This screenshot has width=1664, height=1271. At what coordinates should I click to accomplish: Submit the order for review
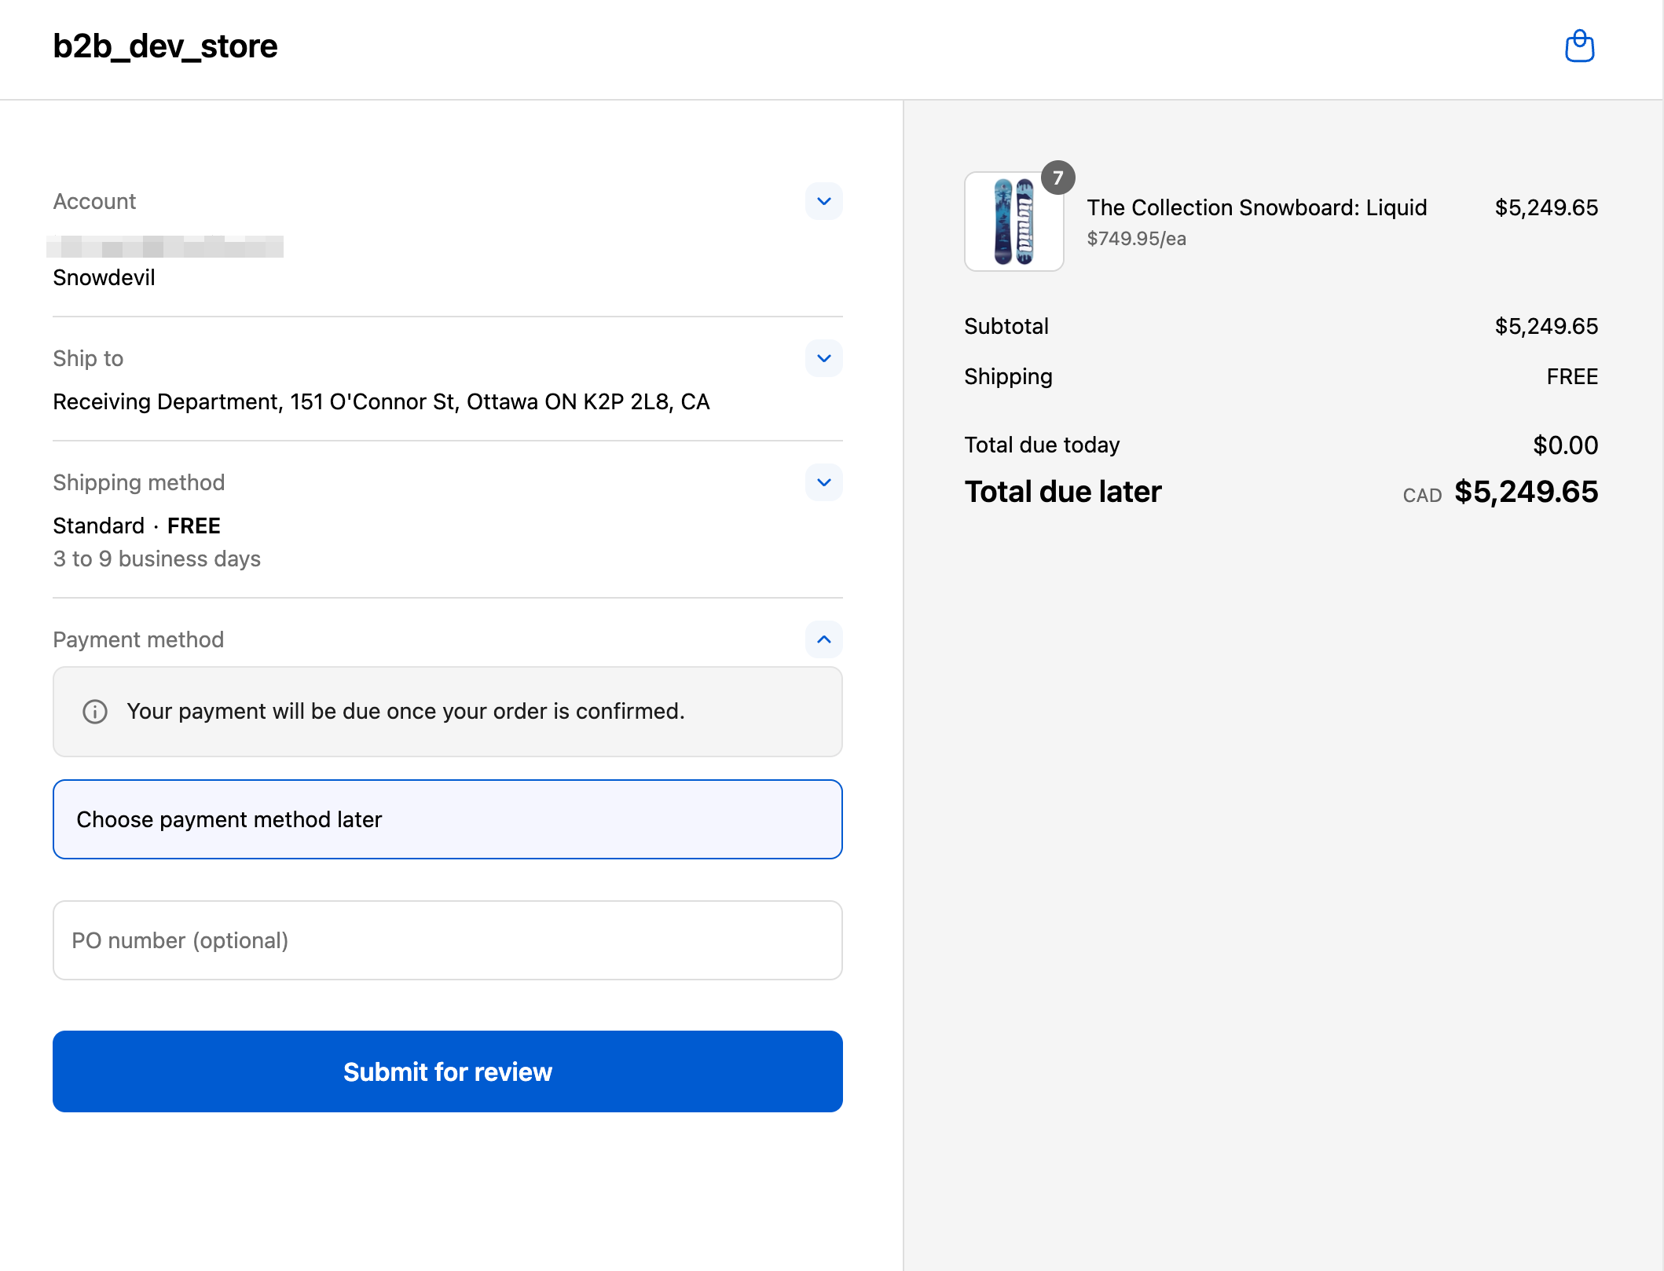[x=448, y=1071]
